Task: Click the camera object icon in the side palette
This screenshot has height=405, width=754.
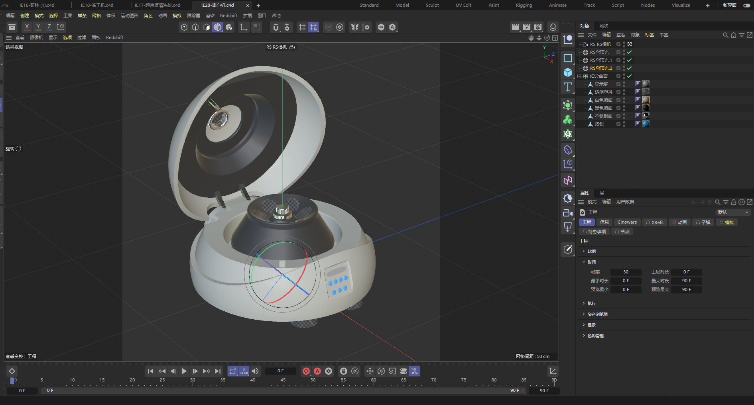Action: click(x=568, y=213)
